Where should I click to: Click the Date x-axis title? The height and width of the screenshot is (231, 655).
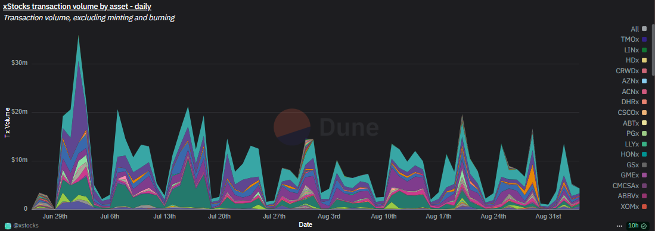pos(305,224)
